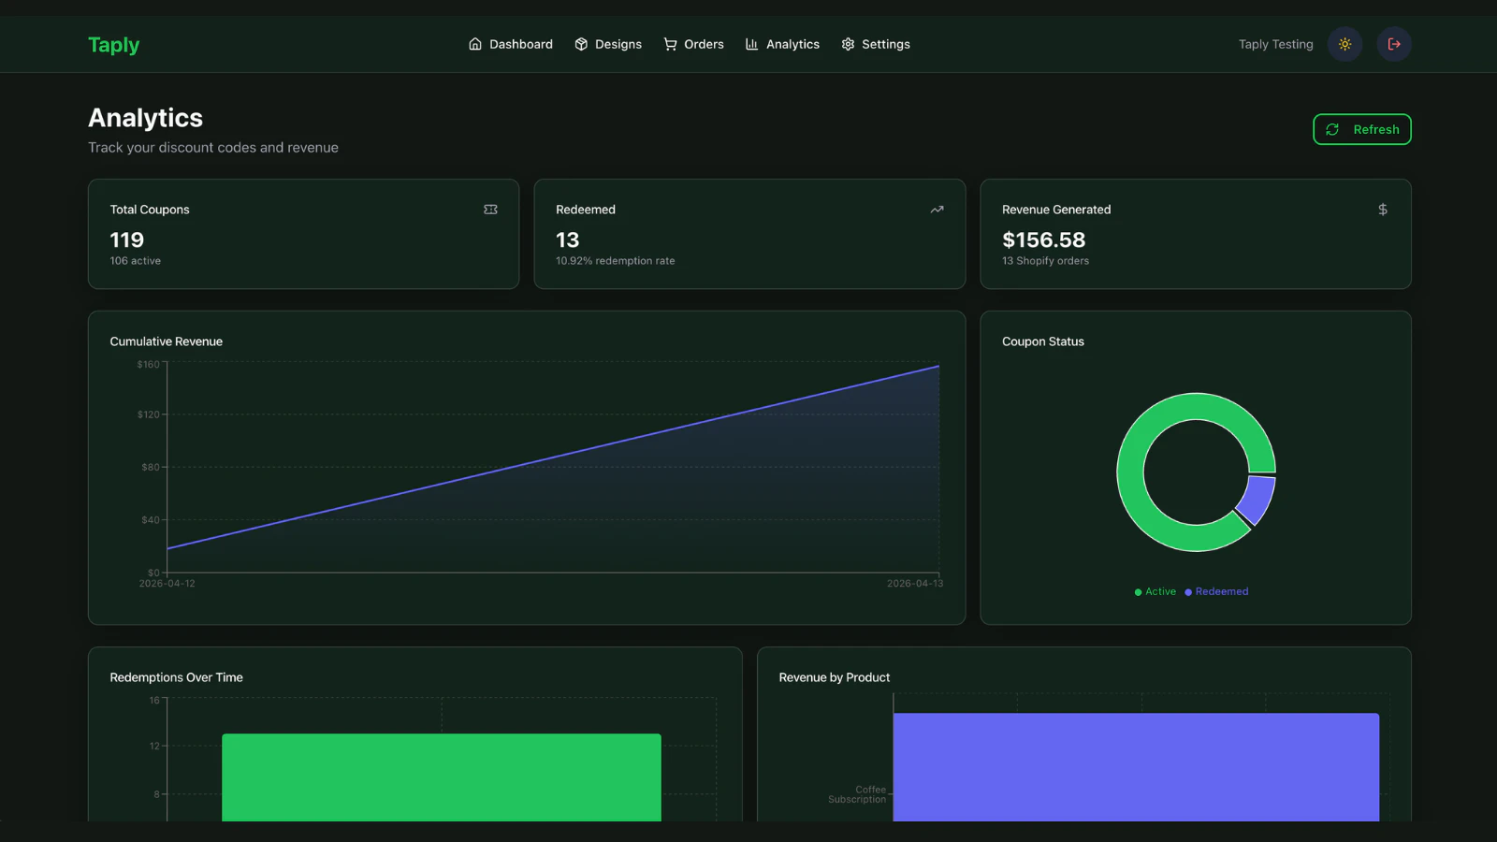
Task: Toggle the Redeemed legend item
Action: [1216, 592]
